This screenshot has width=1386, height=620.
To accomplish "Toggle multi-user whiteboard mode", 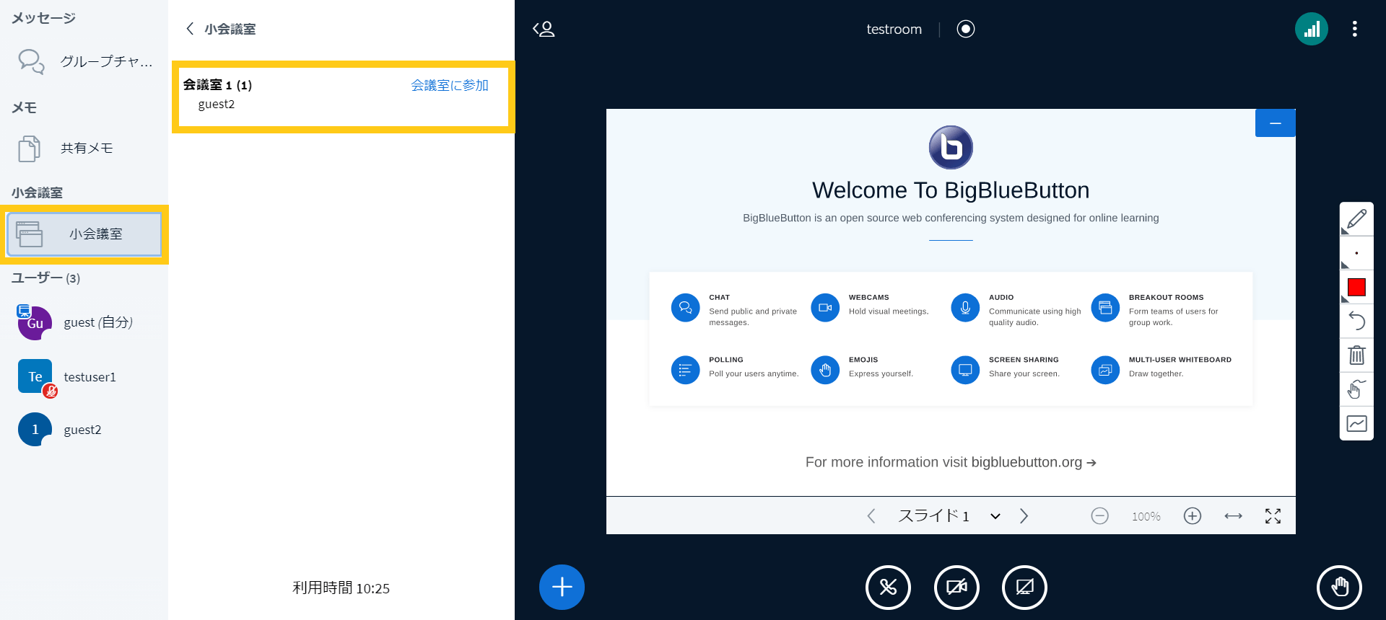I will coord(1356,424).
